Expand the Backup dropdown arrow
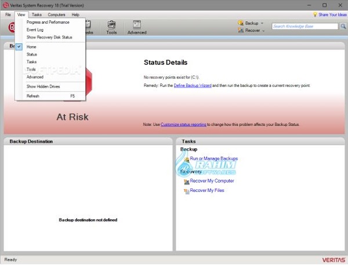 click(262, 23)
